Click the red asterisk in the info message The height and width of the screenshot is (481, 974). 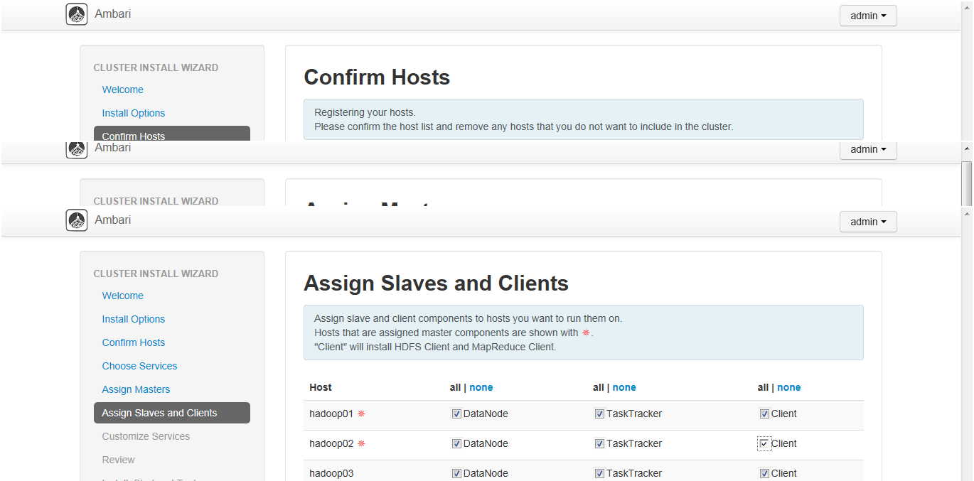[x=586, y=333]
